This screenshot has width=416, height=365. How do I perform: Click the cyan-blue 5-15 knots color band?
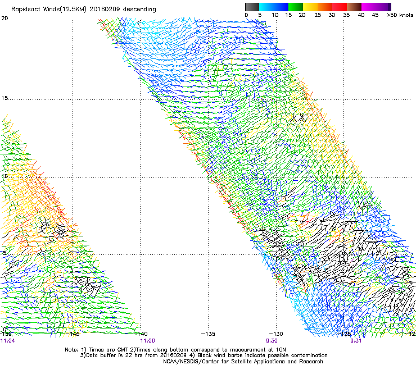click(x=274, y=7)
